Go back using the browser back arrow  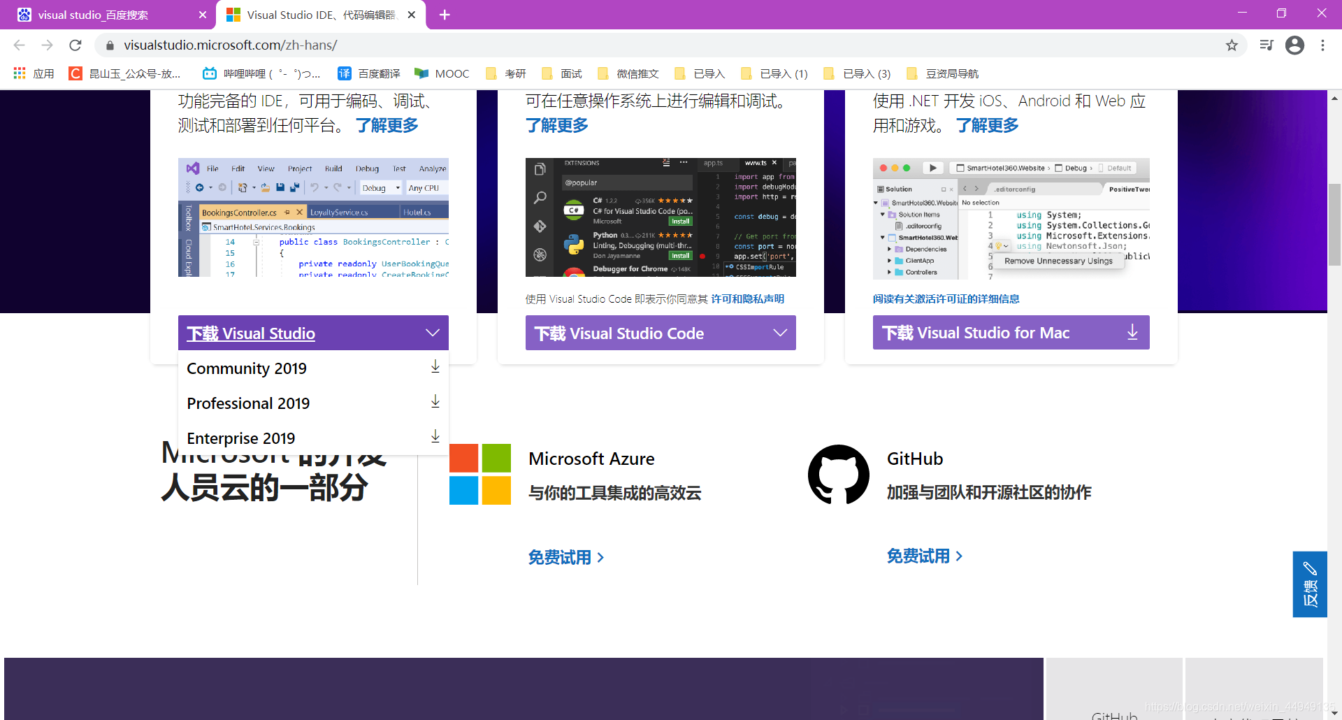(19, 45)
